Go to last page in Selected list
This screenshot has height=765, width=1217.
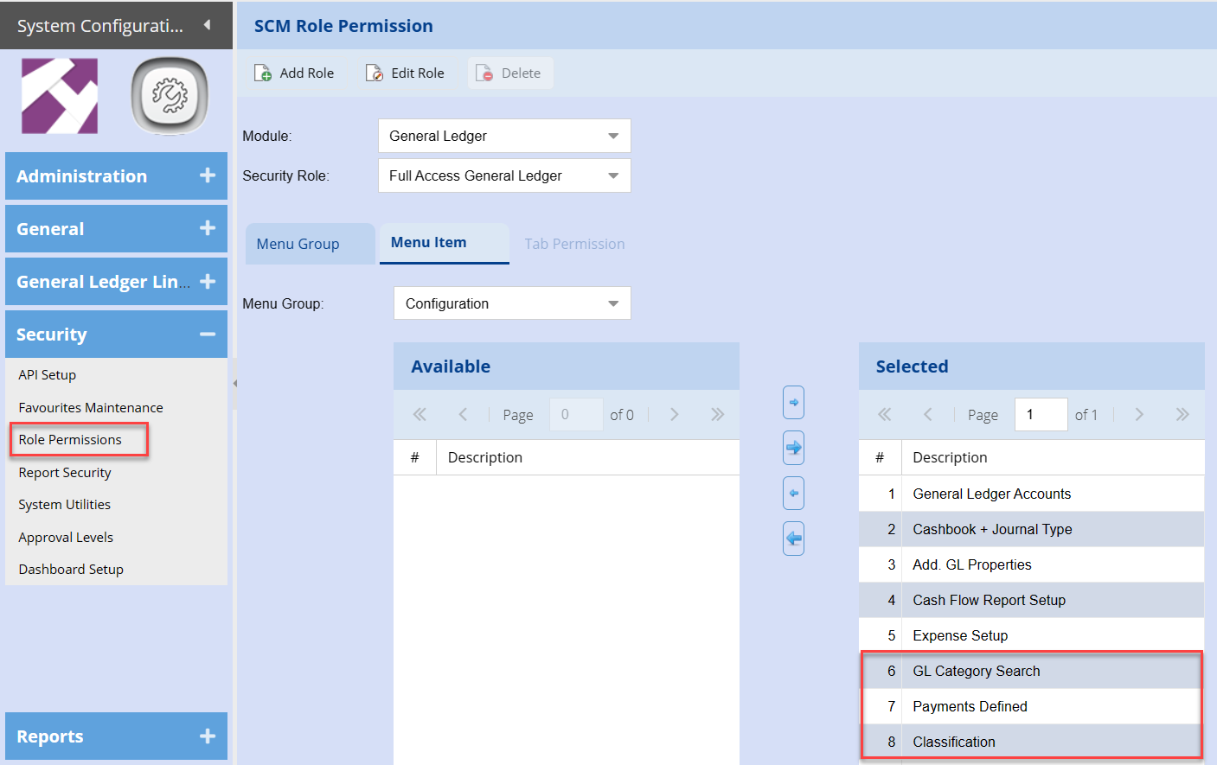pos(1182,415)
